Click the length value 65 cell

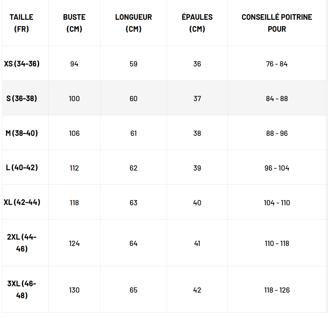(x=133, y=290)
